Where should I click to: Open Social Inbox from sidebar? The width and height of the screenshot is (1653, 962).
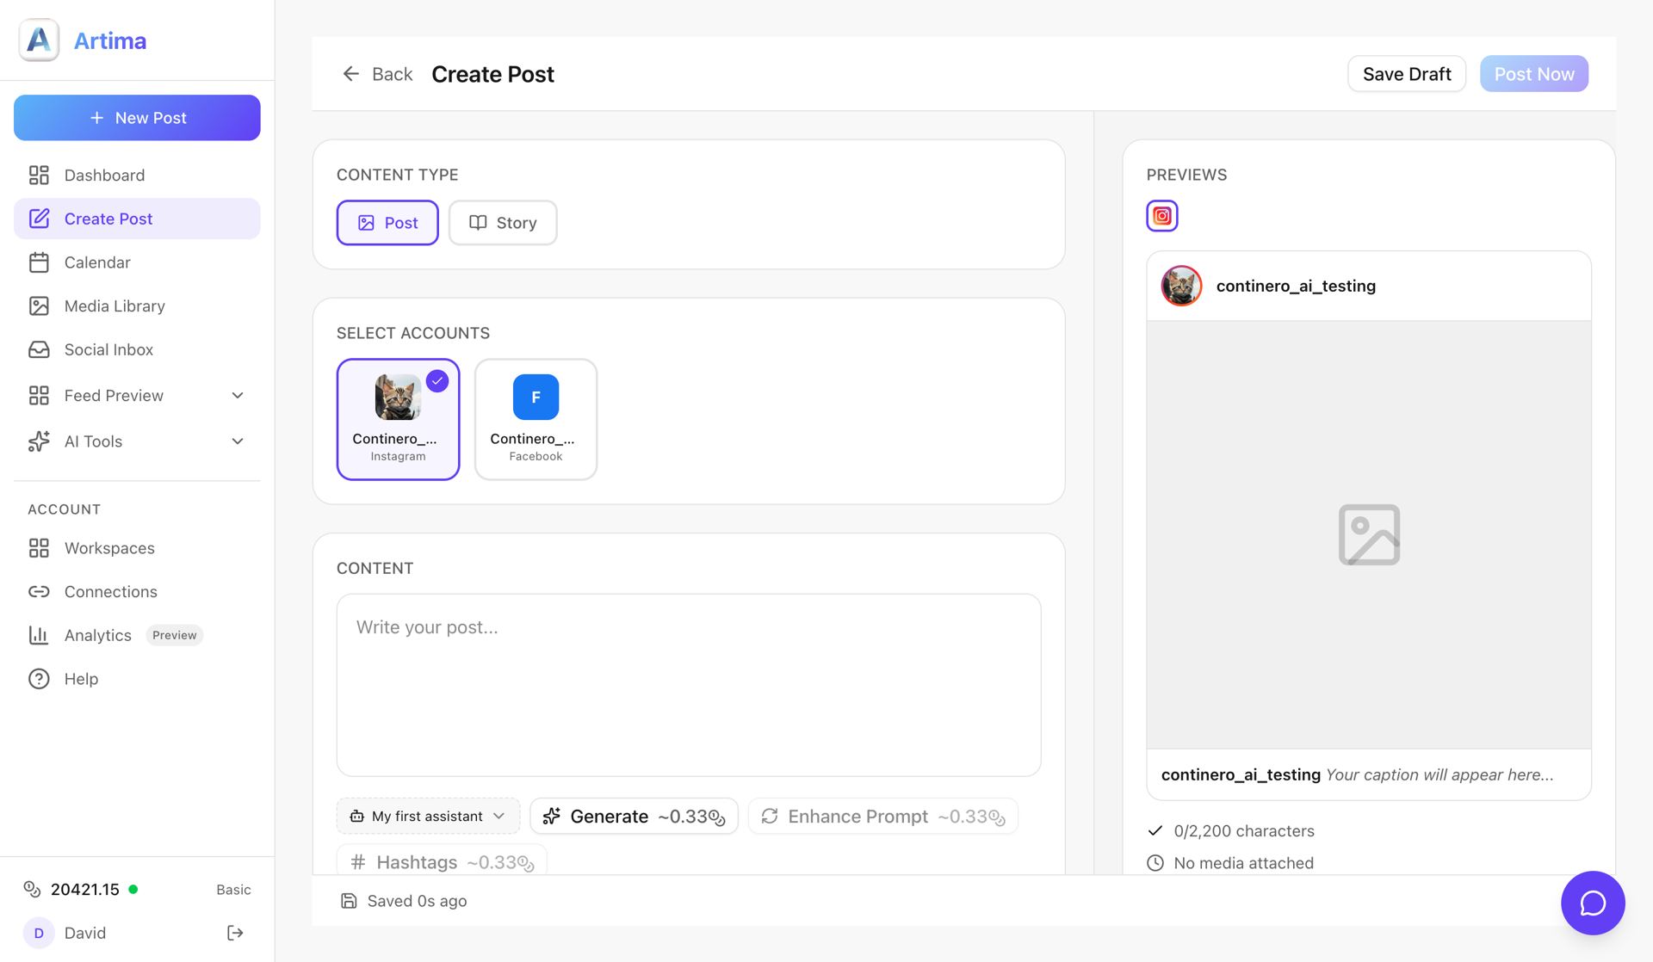click(108, 349)
